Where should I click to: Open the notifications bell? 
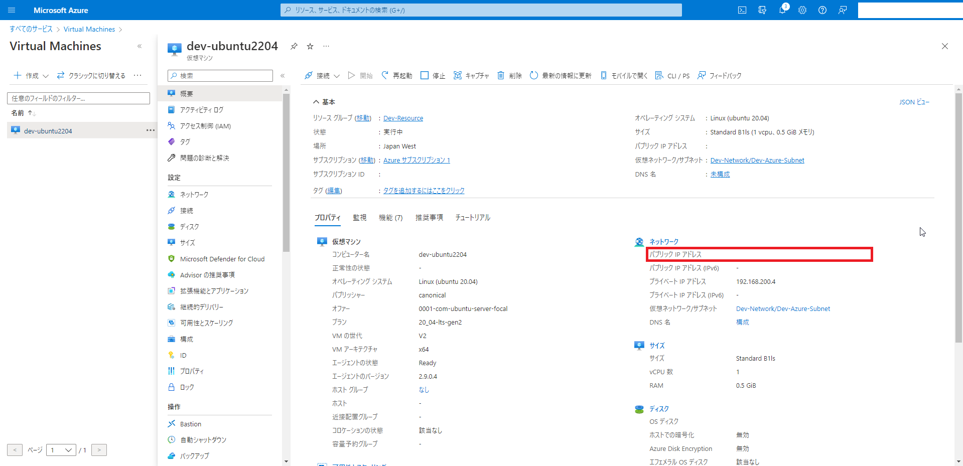coord(782,10)
